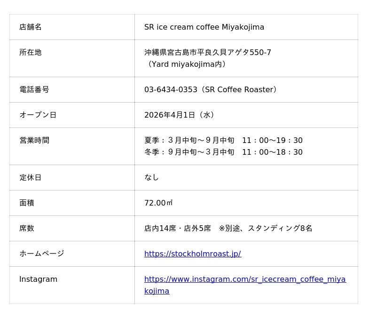Open the sr_icecream_coffee_miyakojima Instagram link
The image size is (376, 318).
click(244, 279)
